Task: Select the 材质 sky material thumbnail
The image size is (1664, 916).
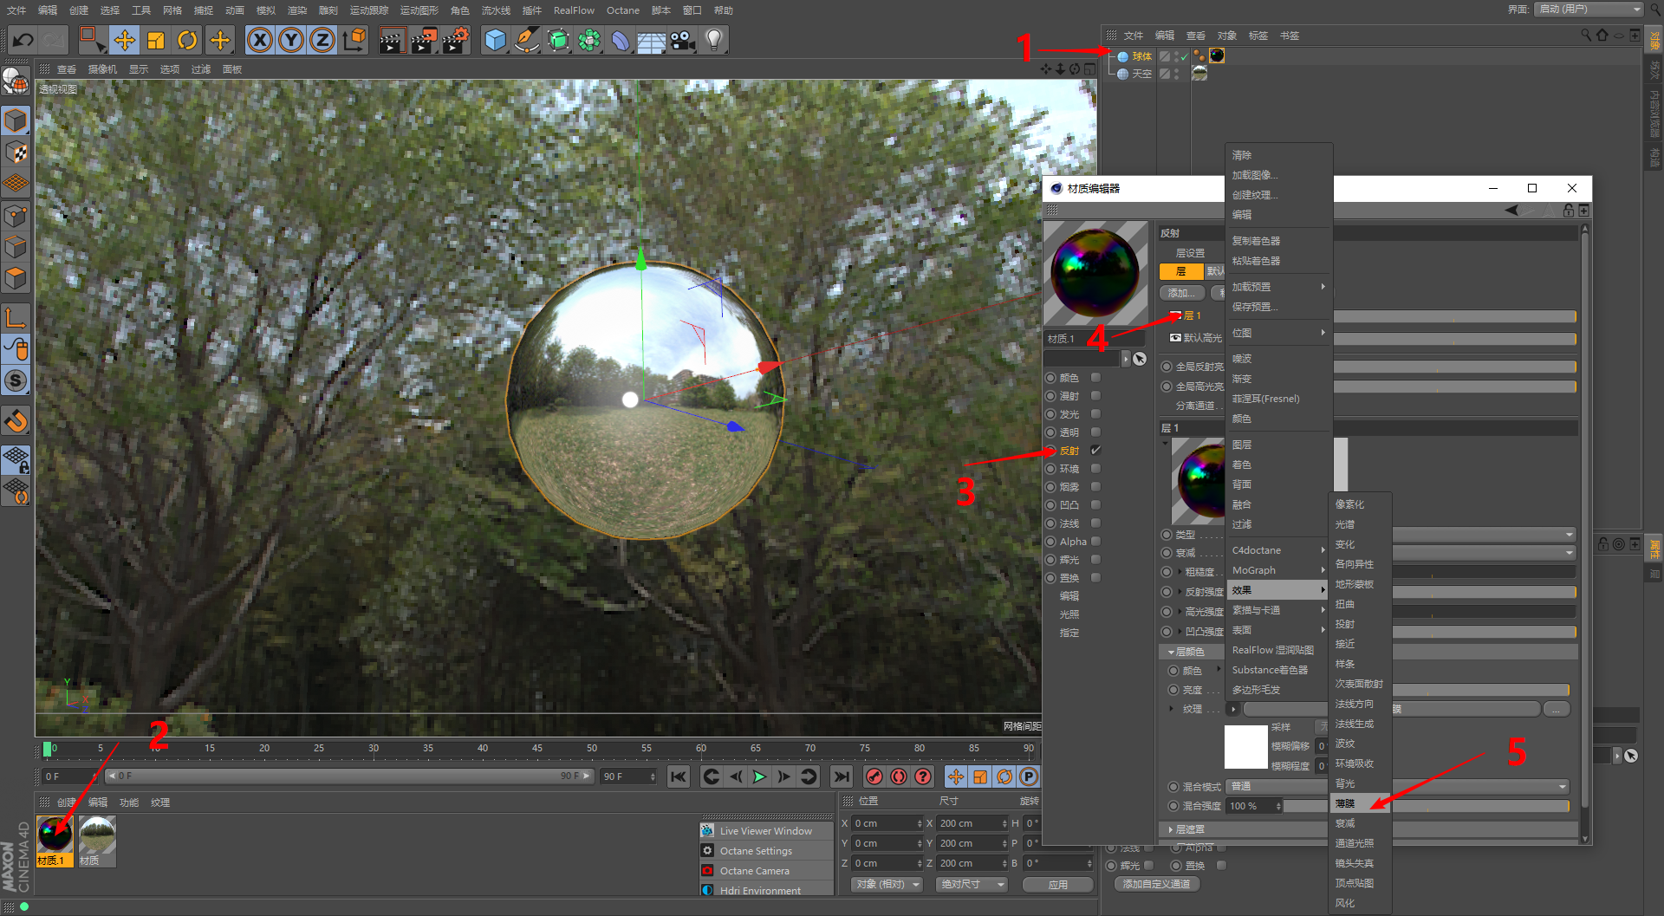Action: point(97,835)
